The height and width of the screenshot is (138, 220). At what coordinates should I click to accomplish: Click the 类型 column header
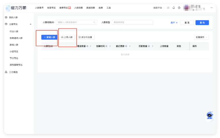pyautogui.click(x=179, y=46)
